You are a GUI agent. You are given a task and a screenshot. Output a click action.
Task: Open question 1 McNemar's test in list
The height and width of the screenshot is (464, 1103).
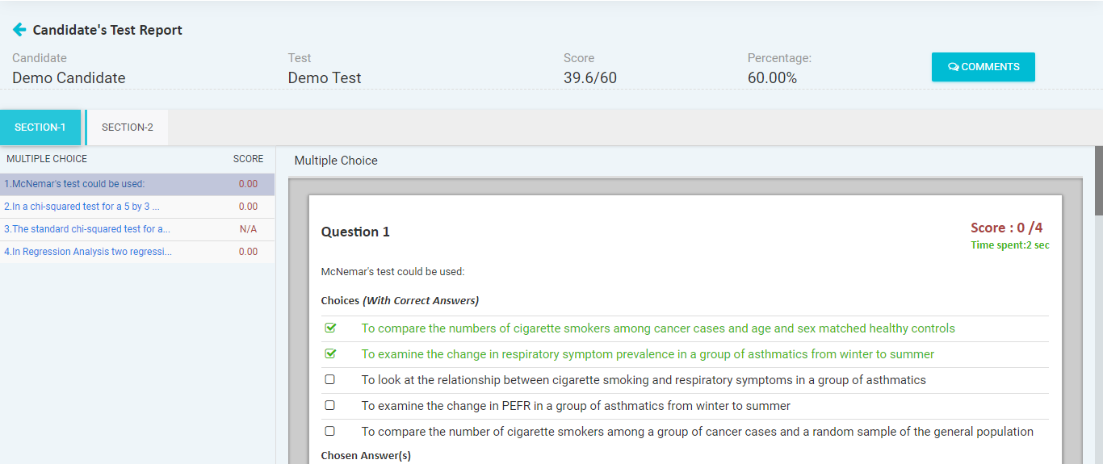[x=137, y=184]
